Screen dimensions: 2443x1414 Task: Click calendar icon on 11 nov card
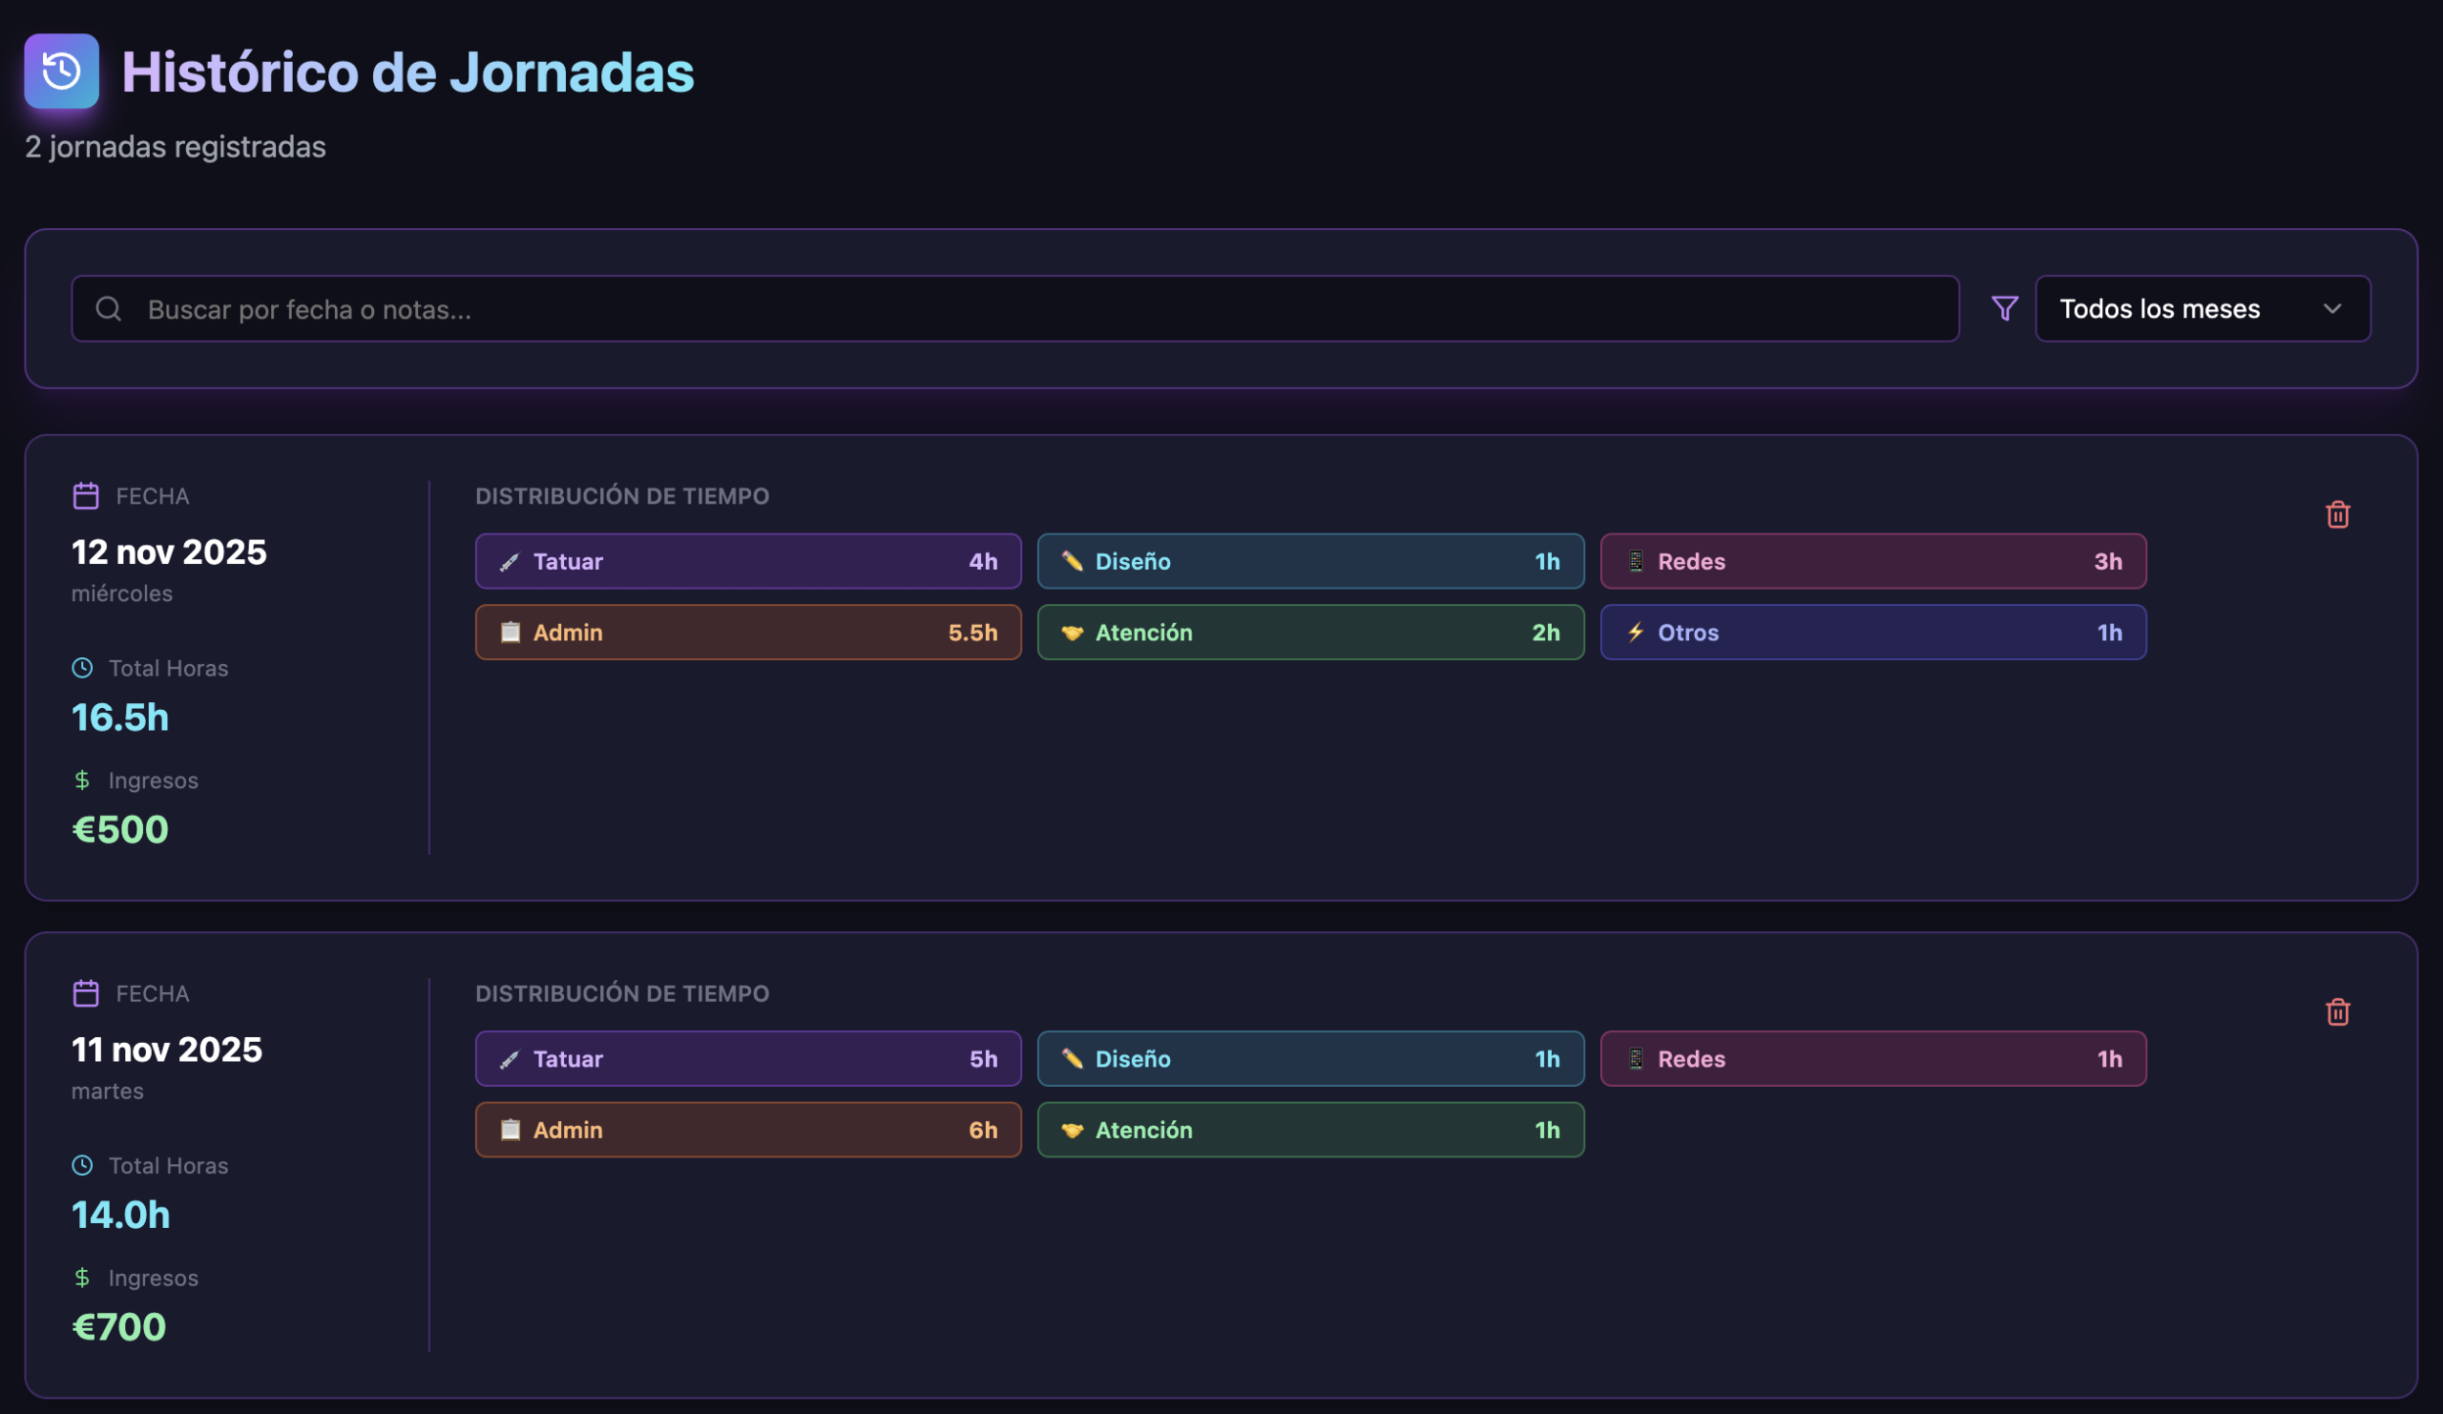point(85,993)
